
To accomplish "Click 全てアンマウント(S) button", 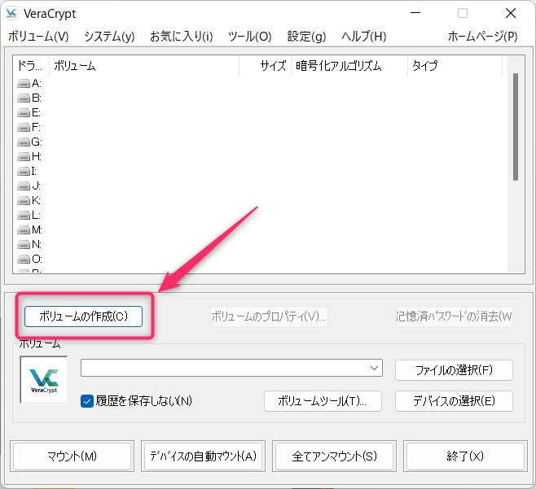I will point(334,456).
